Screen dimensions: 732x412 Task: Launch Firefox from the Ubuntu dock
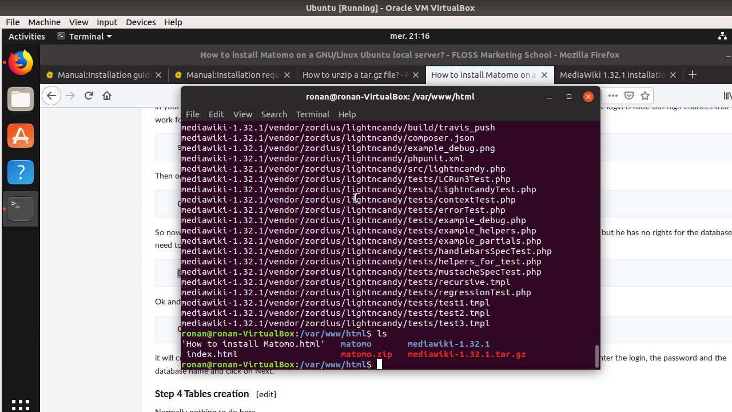[21, 62]
